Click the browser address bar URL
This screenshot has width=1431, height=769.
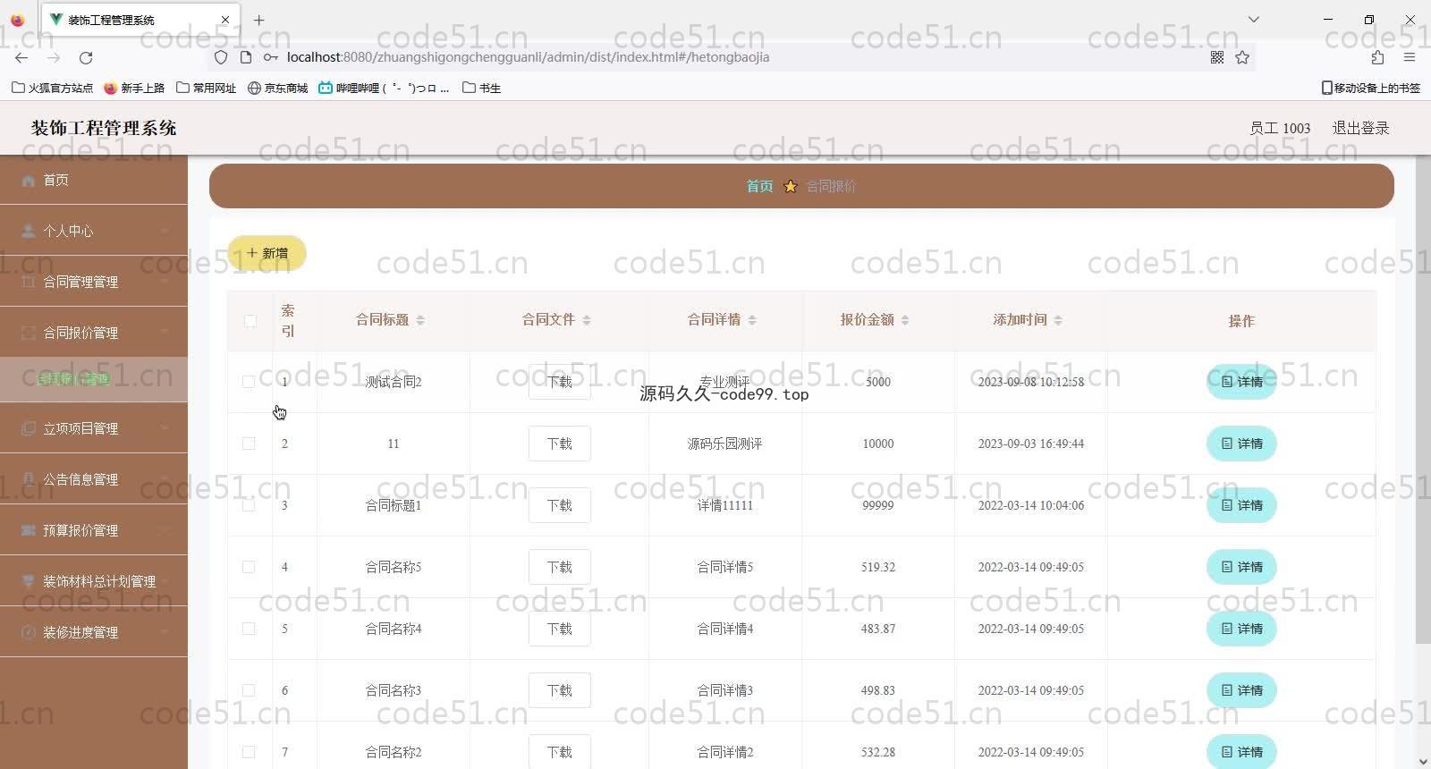click(528, 57)
